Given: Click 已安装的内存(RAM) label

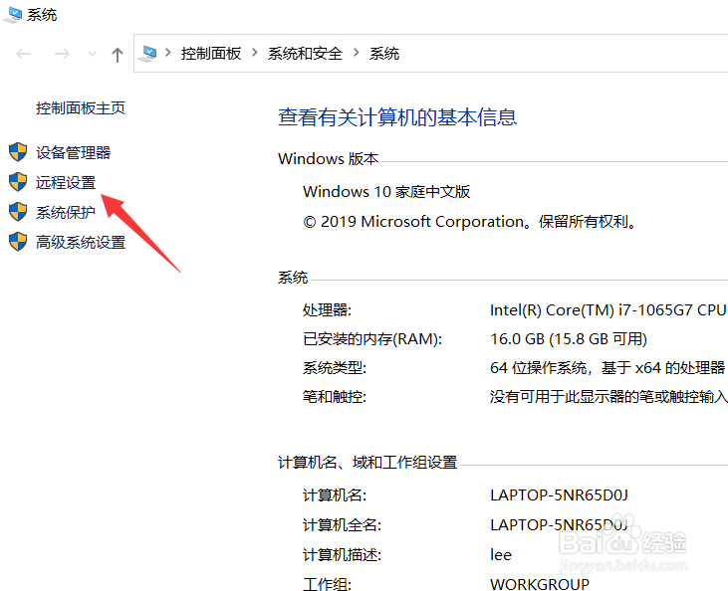Looking at the screenshot, I should pos(372,339).
